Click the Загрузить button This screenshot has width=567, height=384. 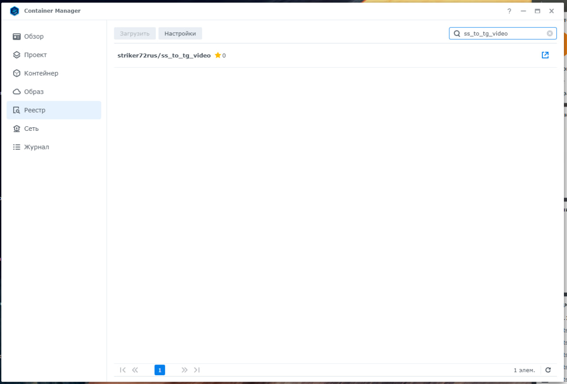coord(135,34)
